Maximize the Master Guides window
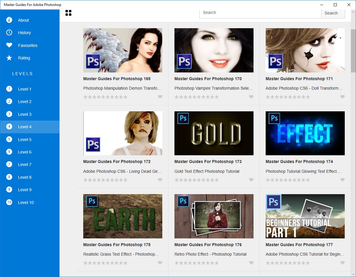 [x=335, y=5]
